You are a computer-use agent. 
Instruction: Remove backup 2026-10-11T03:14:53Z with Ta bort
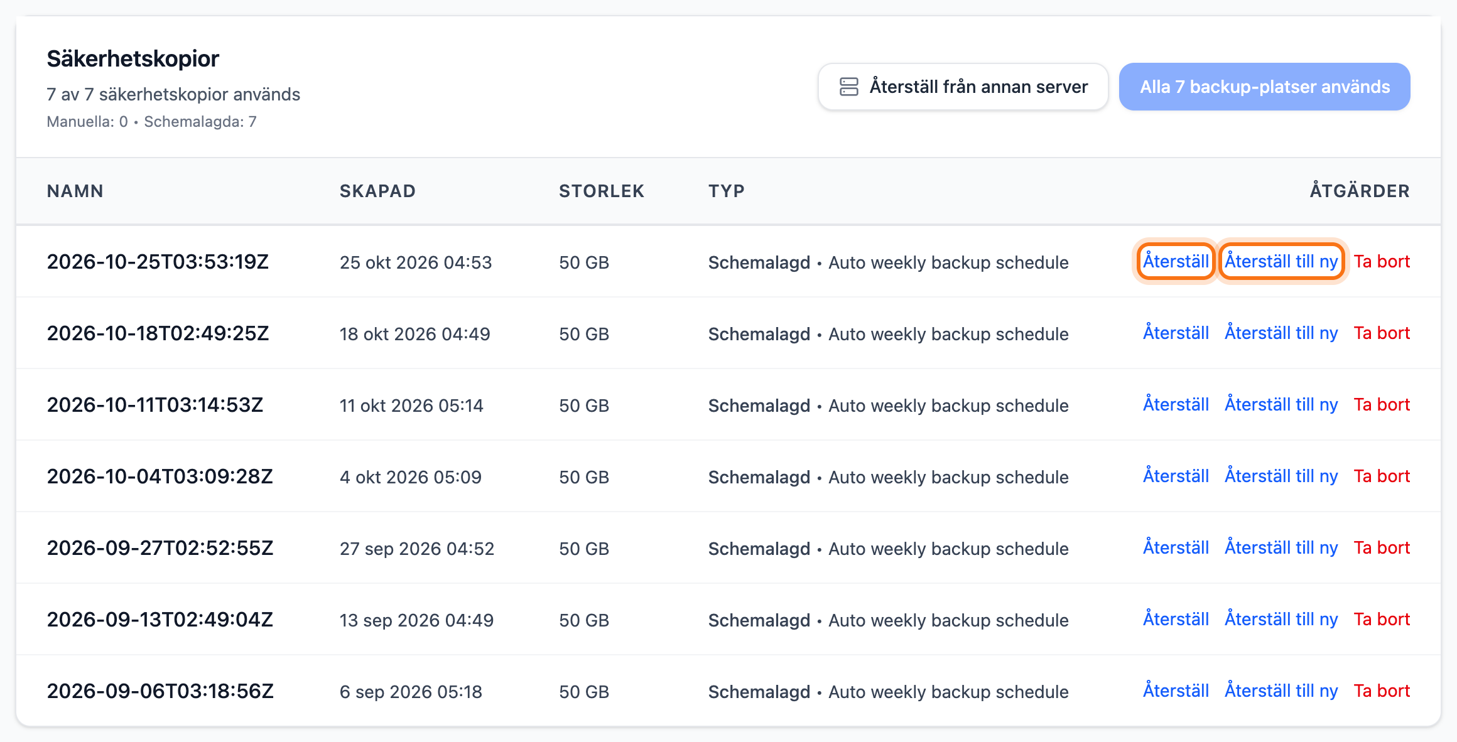(1382, 404)
